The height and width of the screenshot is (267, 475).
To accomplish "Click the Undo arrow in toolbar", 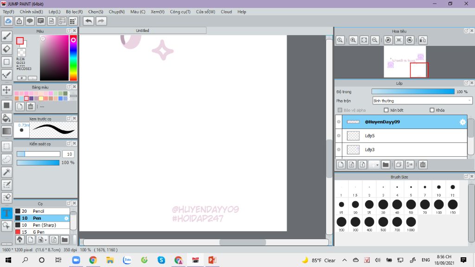I will 89,21.
